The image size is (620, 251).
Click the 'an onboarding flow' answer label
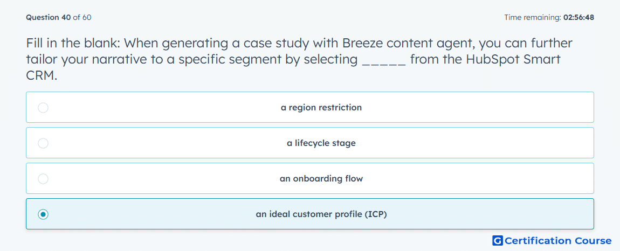[x=321, y=179]
